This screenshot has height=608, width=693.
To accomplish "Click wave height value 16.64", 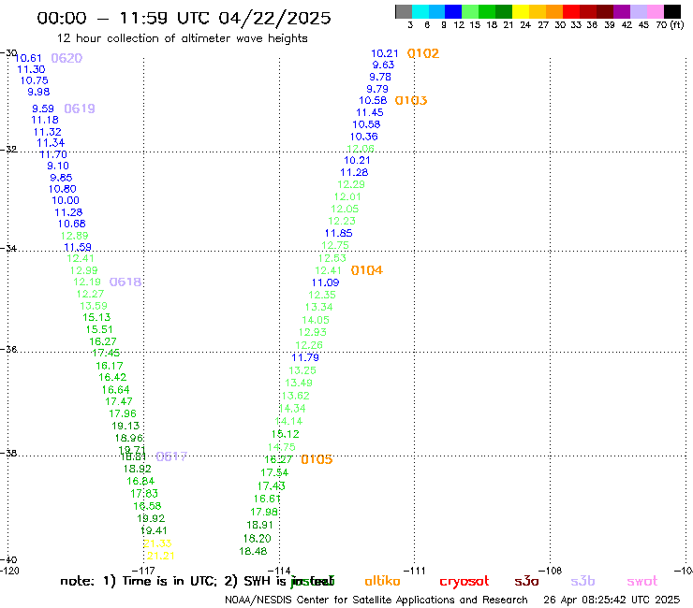I will click(x=115, y=390).
